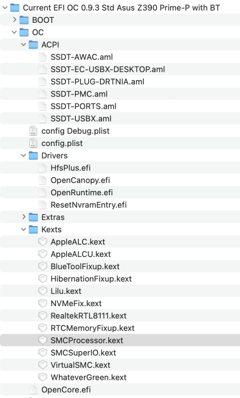Screen dimensions: 240x398
Task: Select the OpenCore.efi file name
Action: coord(66,390)
